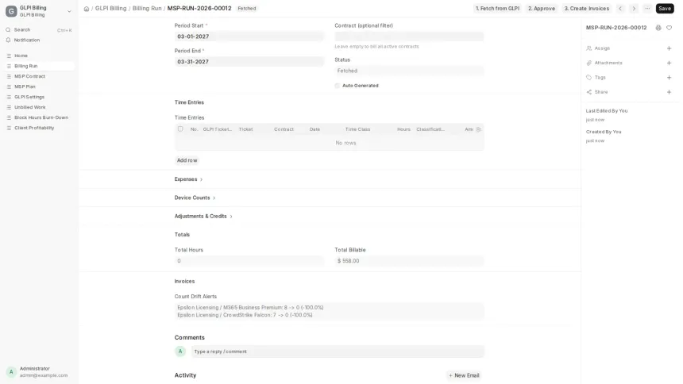The height and width of the screenshot is (384, 683).
Task: Click the search magnifier icon
Action: (x=8, y=30)
